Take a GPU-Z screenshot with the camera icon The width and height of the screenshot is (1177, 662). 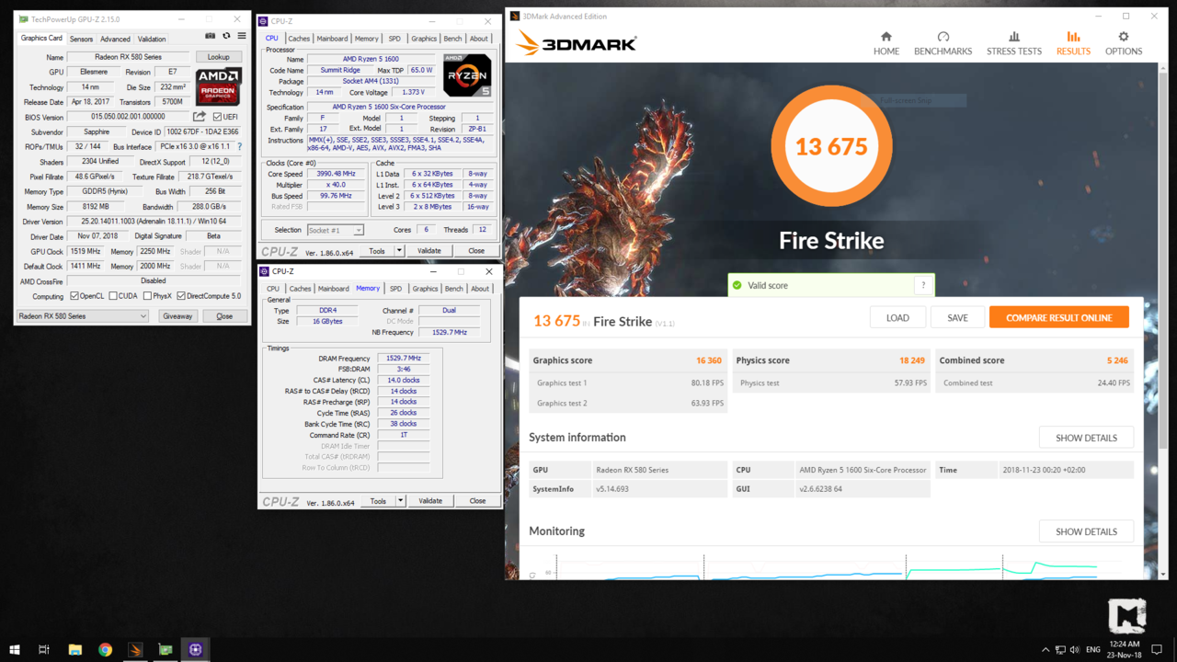pyautogui.click(x=211, y=36)
